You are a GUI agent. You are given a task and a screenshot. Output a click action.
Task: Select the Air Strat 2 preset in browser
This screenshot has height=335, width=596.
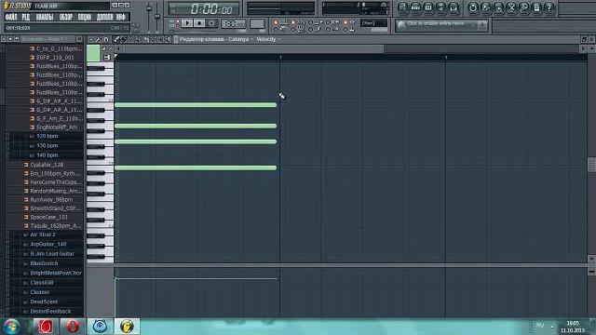(x=43, y=234)
